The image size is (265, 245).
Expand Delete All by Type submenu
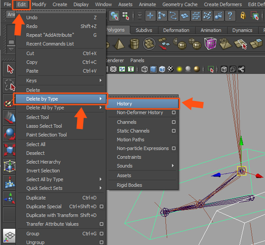coord(61,108)
